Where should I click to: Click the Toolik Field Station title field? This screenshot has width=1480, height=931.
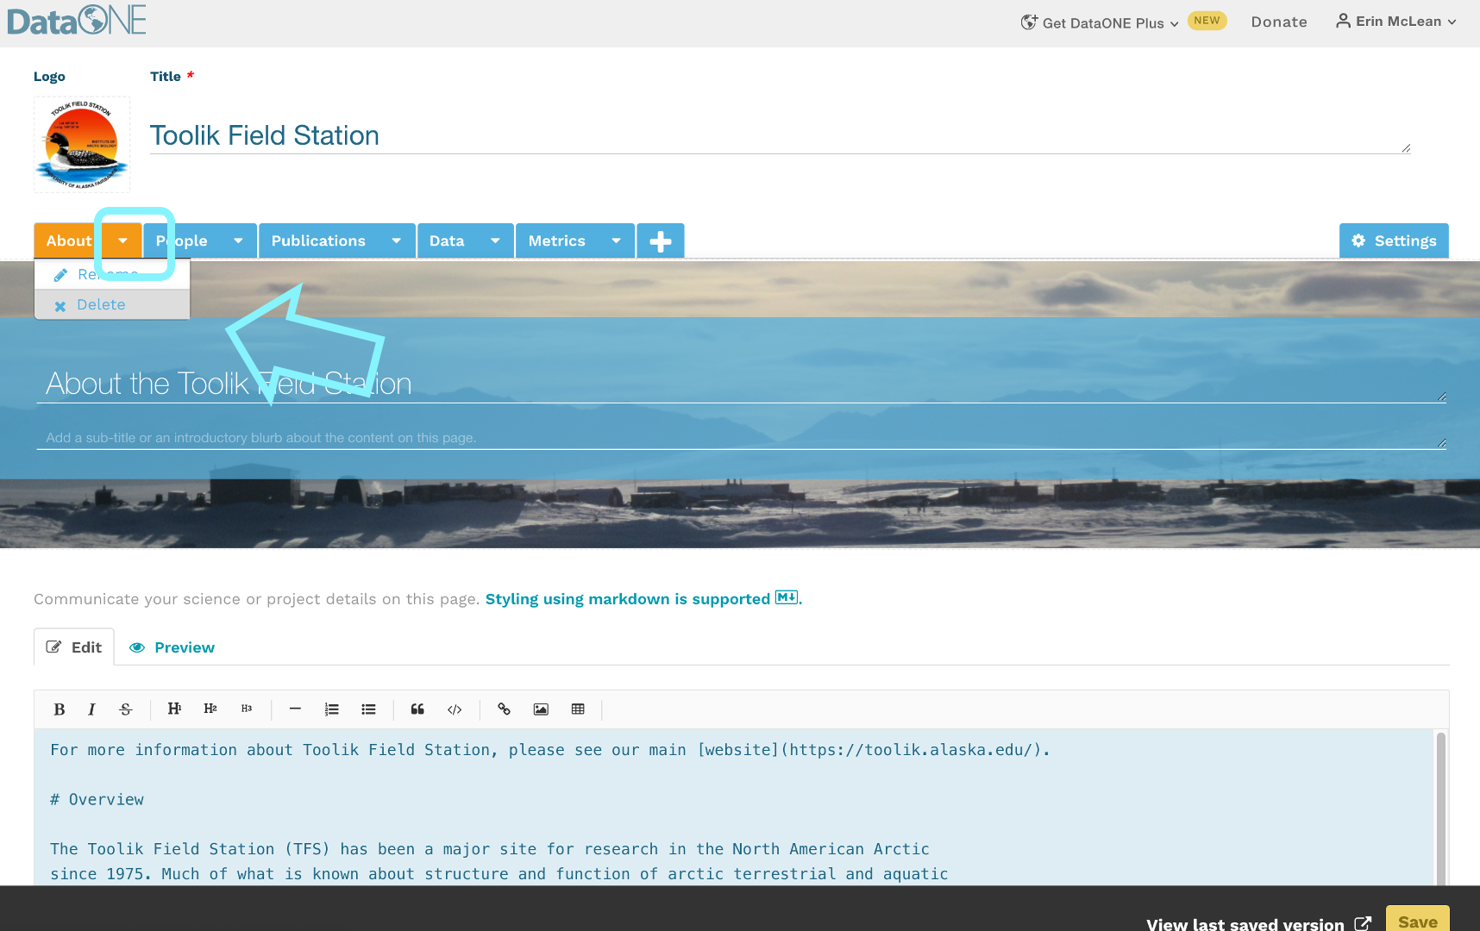780,135
